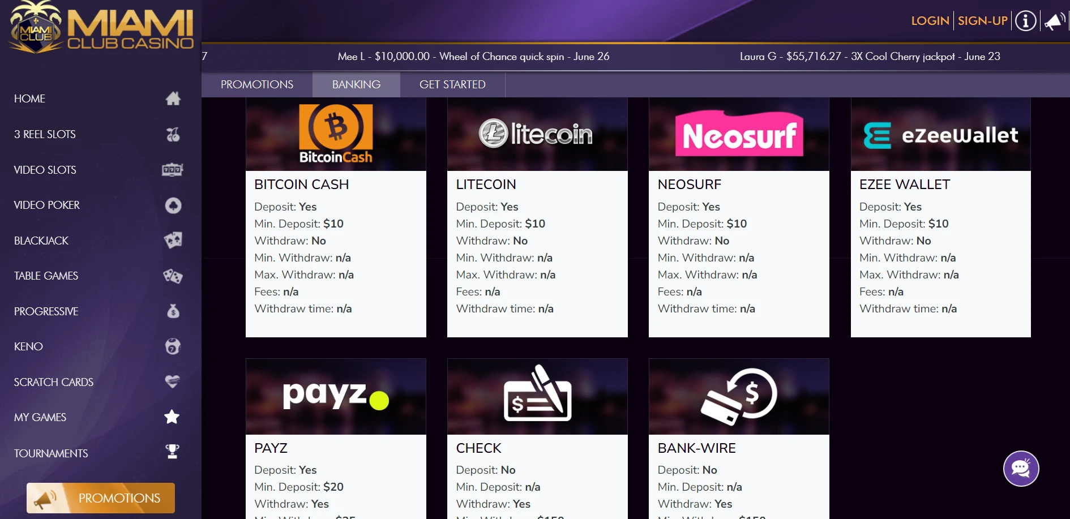Click Bitcoin Cash 'Withdraw time: n/a' text
Image resolution: width=1070 pixels, height=519 pixels.
(x=303, y=308)
